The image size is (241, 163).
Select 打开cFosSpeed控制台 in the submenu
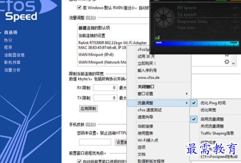click(219, 157)
